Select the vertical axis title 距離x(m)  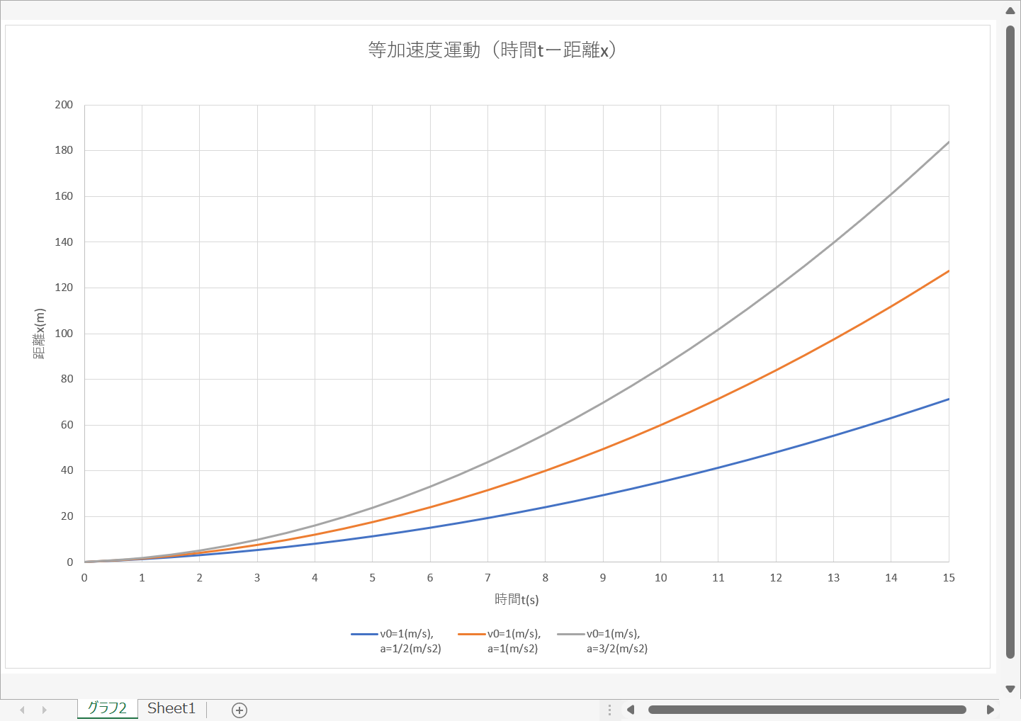click(40, 334)
